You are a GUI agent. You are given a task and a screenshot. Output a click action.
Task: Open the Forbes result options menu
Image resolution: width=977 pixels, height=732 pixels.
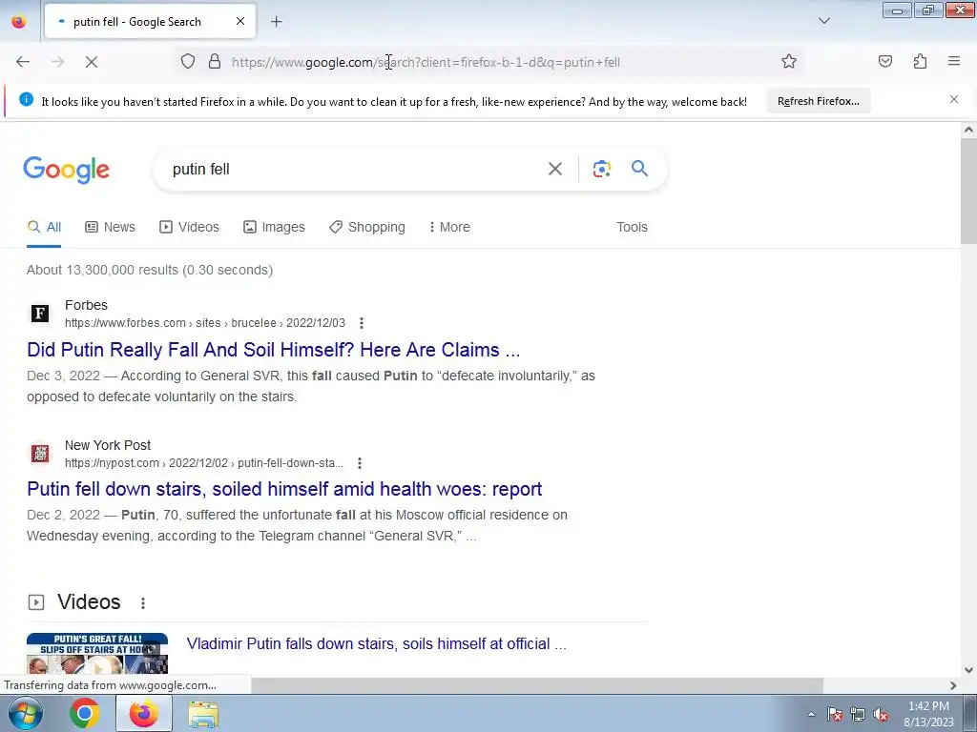[x=362, y=323]
